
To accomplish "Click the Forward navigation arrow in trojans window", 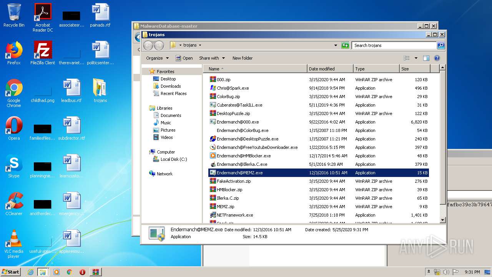I will [x=159, y=45].
